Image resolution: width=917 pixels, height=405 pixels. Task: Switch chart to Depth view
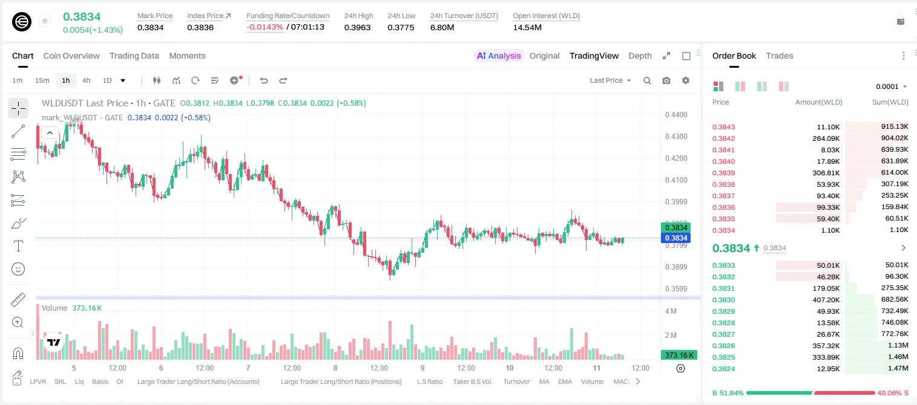point(640,56)
